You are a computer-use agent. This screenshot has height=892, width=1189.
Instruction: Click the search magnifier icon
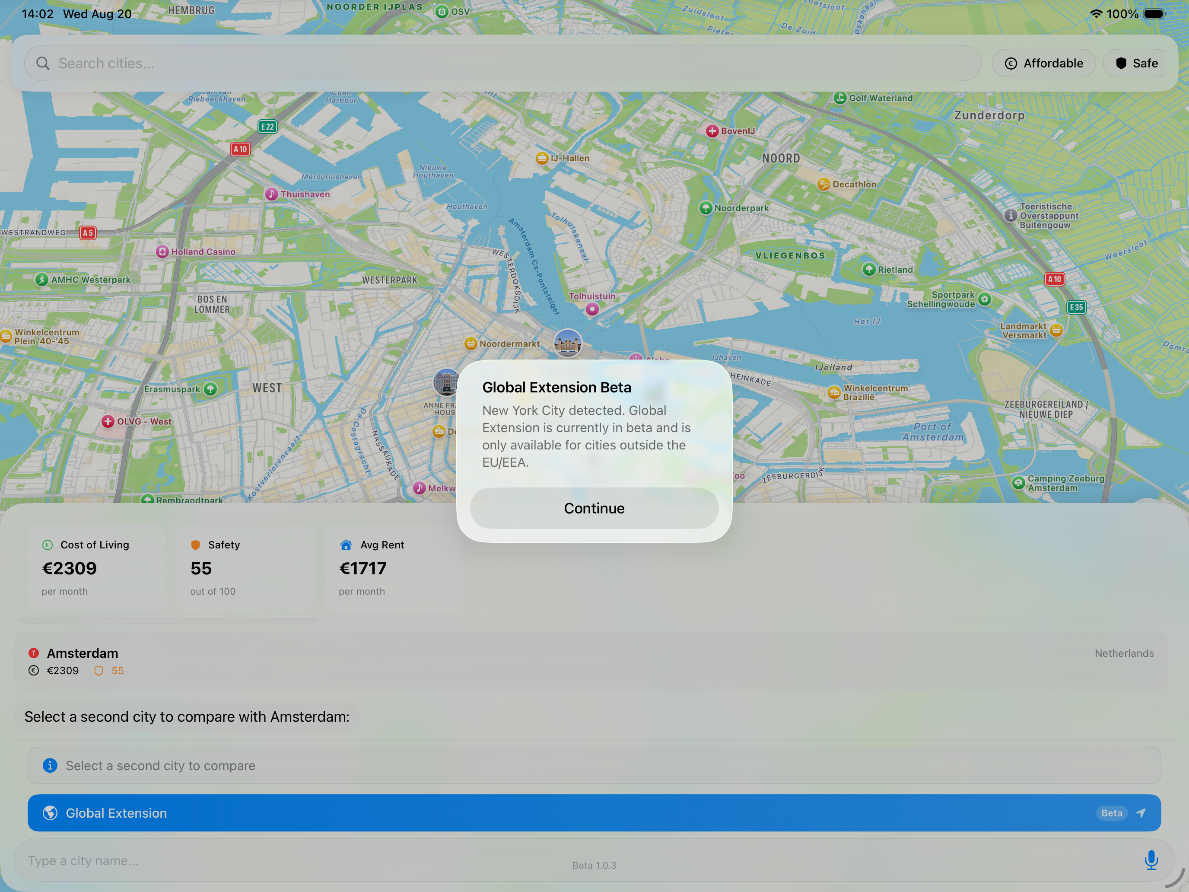click(x=43, y=64)
